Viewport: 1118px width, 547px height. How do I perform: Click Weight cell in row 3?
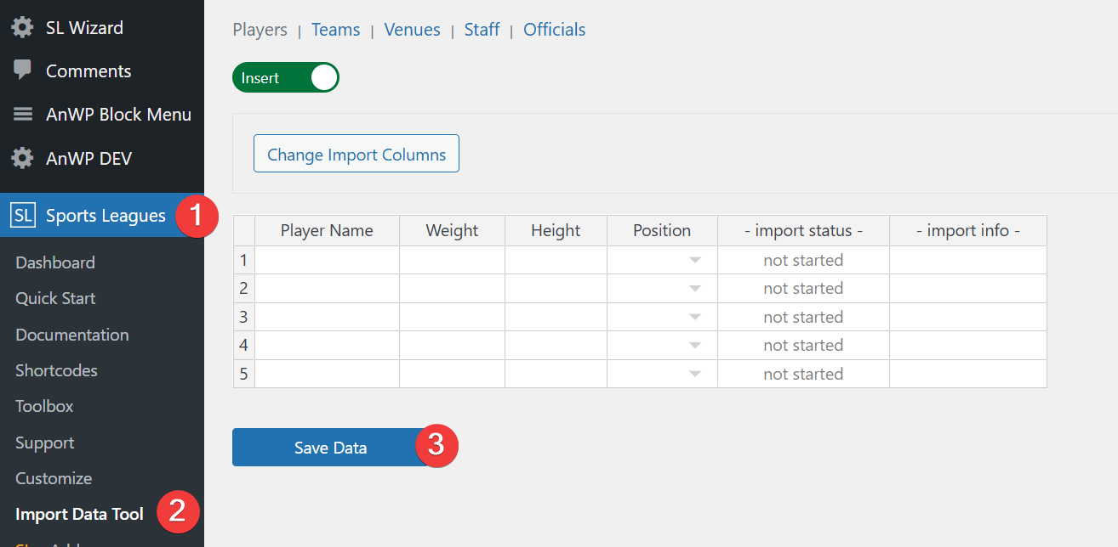tap(453, 317)
